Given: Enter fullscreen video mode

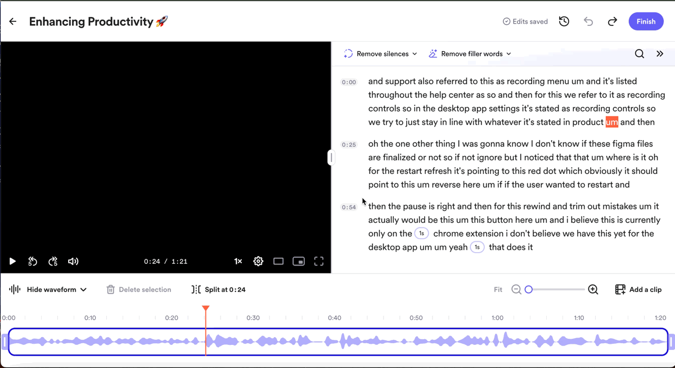Looking at the screenshot, I should click(319, 261).
